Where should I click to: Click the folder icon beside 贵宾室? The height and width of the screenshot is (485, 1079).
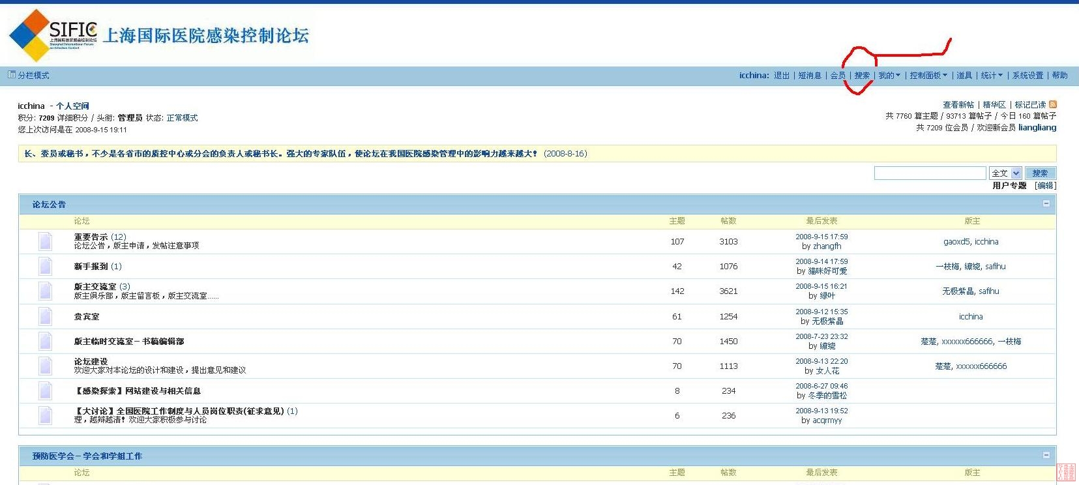45,316
